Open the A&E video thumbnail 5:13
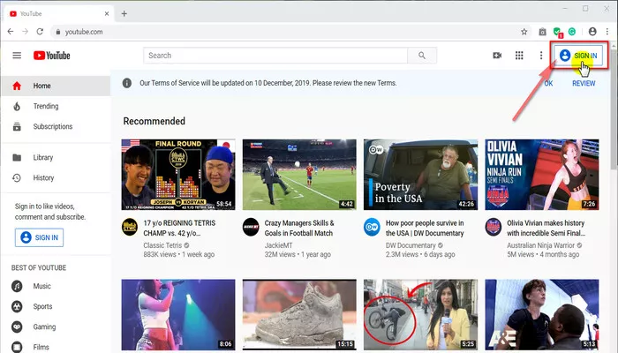Image resolution: width=618 pixels, height=353 pixels. point(542,314)
